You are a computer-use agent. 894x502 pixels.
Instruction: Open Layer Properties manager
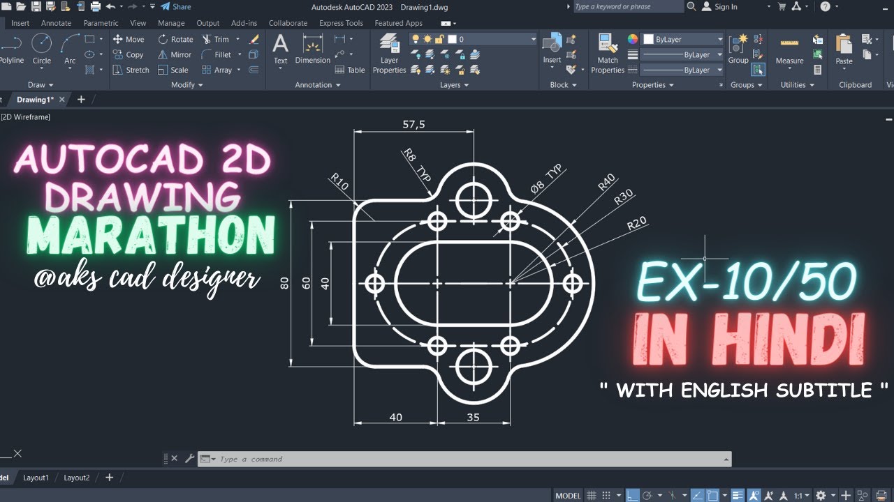tap(389, 54)
